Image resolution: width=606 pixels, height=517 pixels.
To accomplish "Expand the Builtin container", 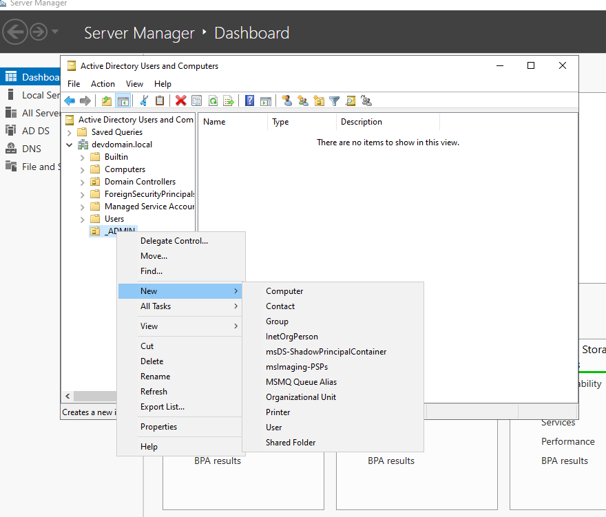I will 83,158.
